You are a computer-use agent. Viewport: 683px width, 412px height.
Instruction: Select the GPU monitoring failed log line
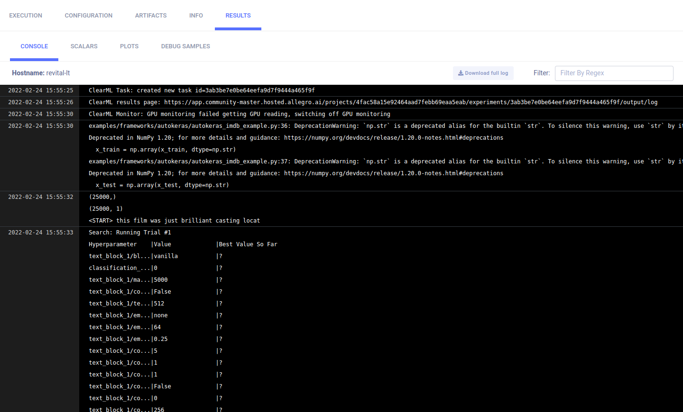tap(239, 114)
